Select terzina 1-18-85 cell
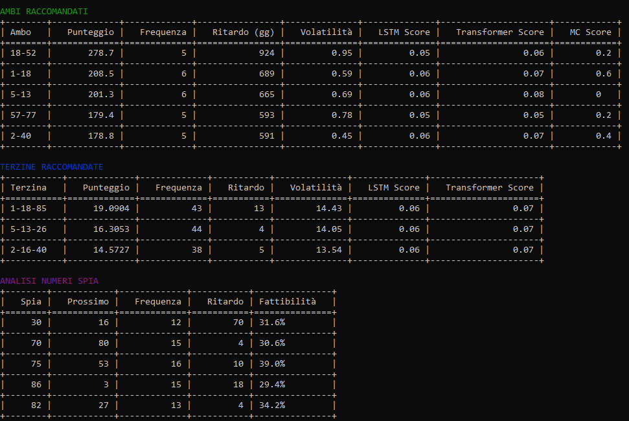The image size is (629, 421). (x=28, y=209)
